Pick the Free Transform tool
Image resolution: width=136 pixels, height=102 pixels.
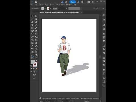point(36,37)
